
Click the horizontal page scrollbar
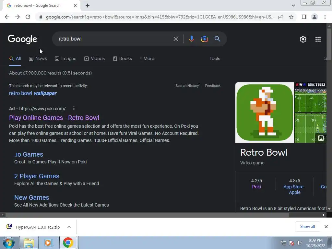[x=147, y=215]
